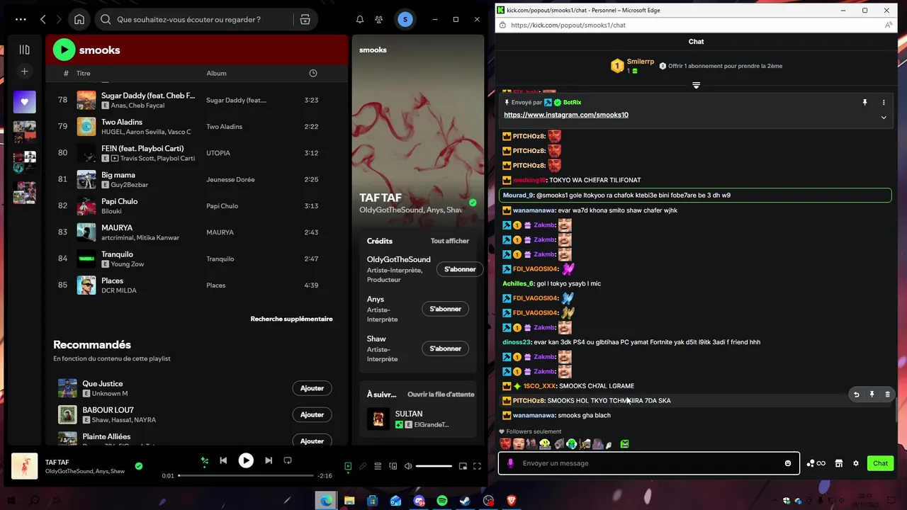
Task: Toggle repeat mode
Action: point(288,460)
